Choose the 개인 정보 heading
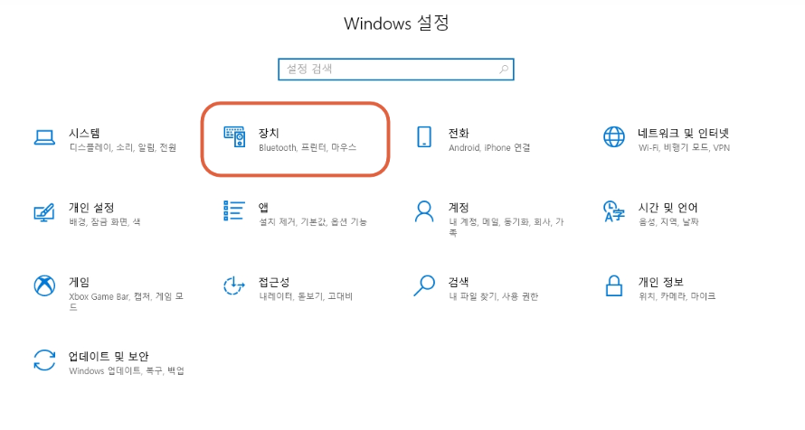 661,282
